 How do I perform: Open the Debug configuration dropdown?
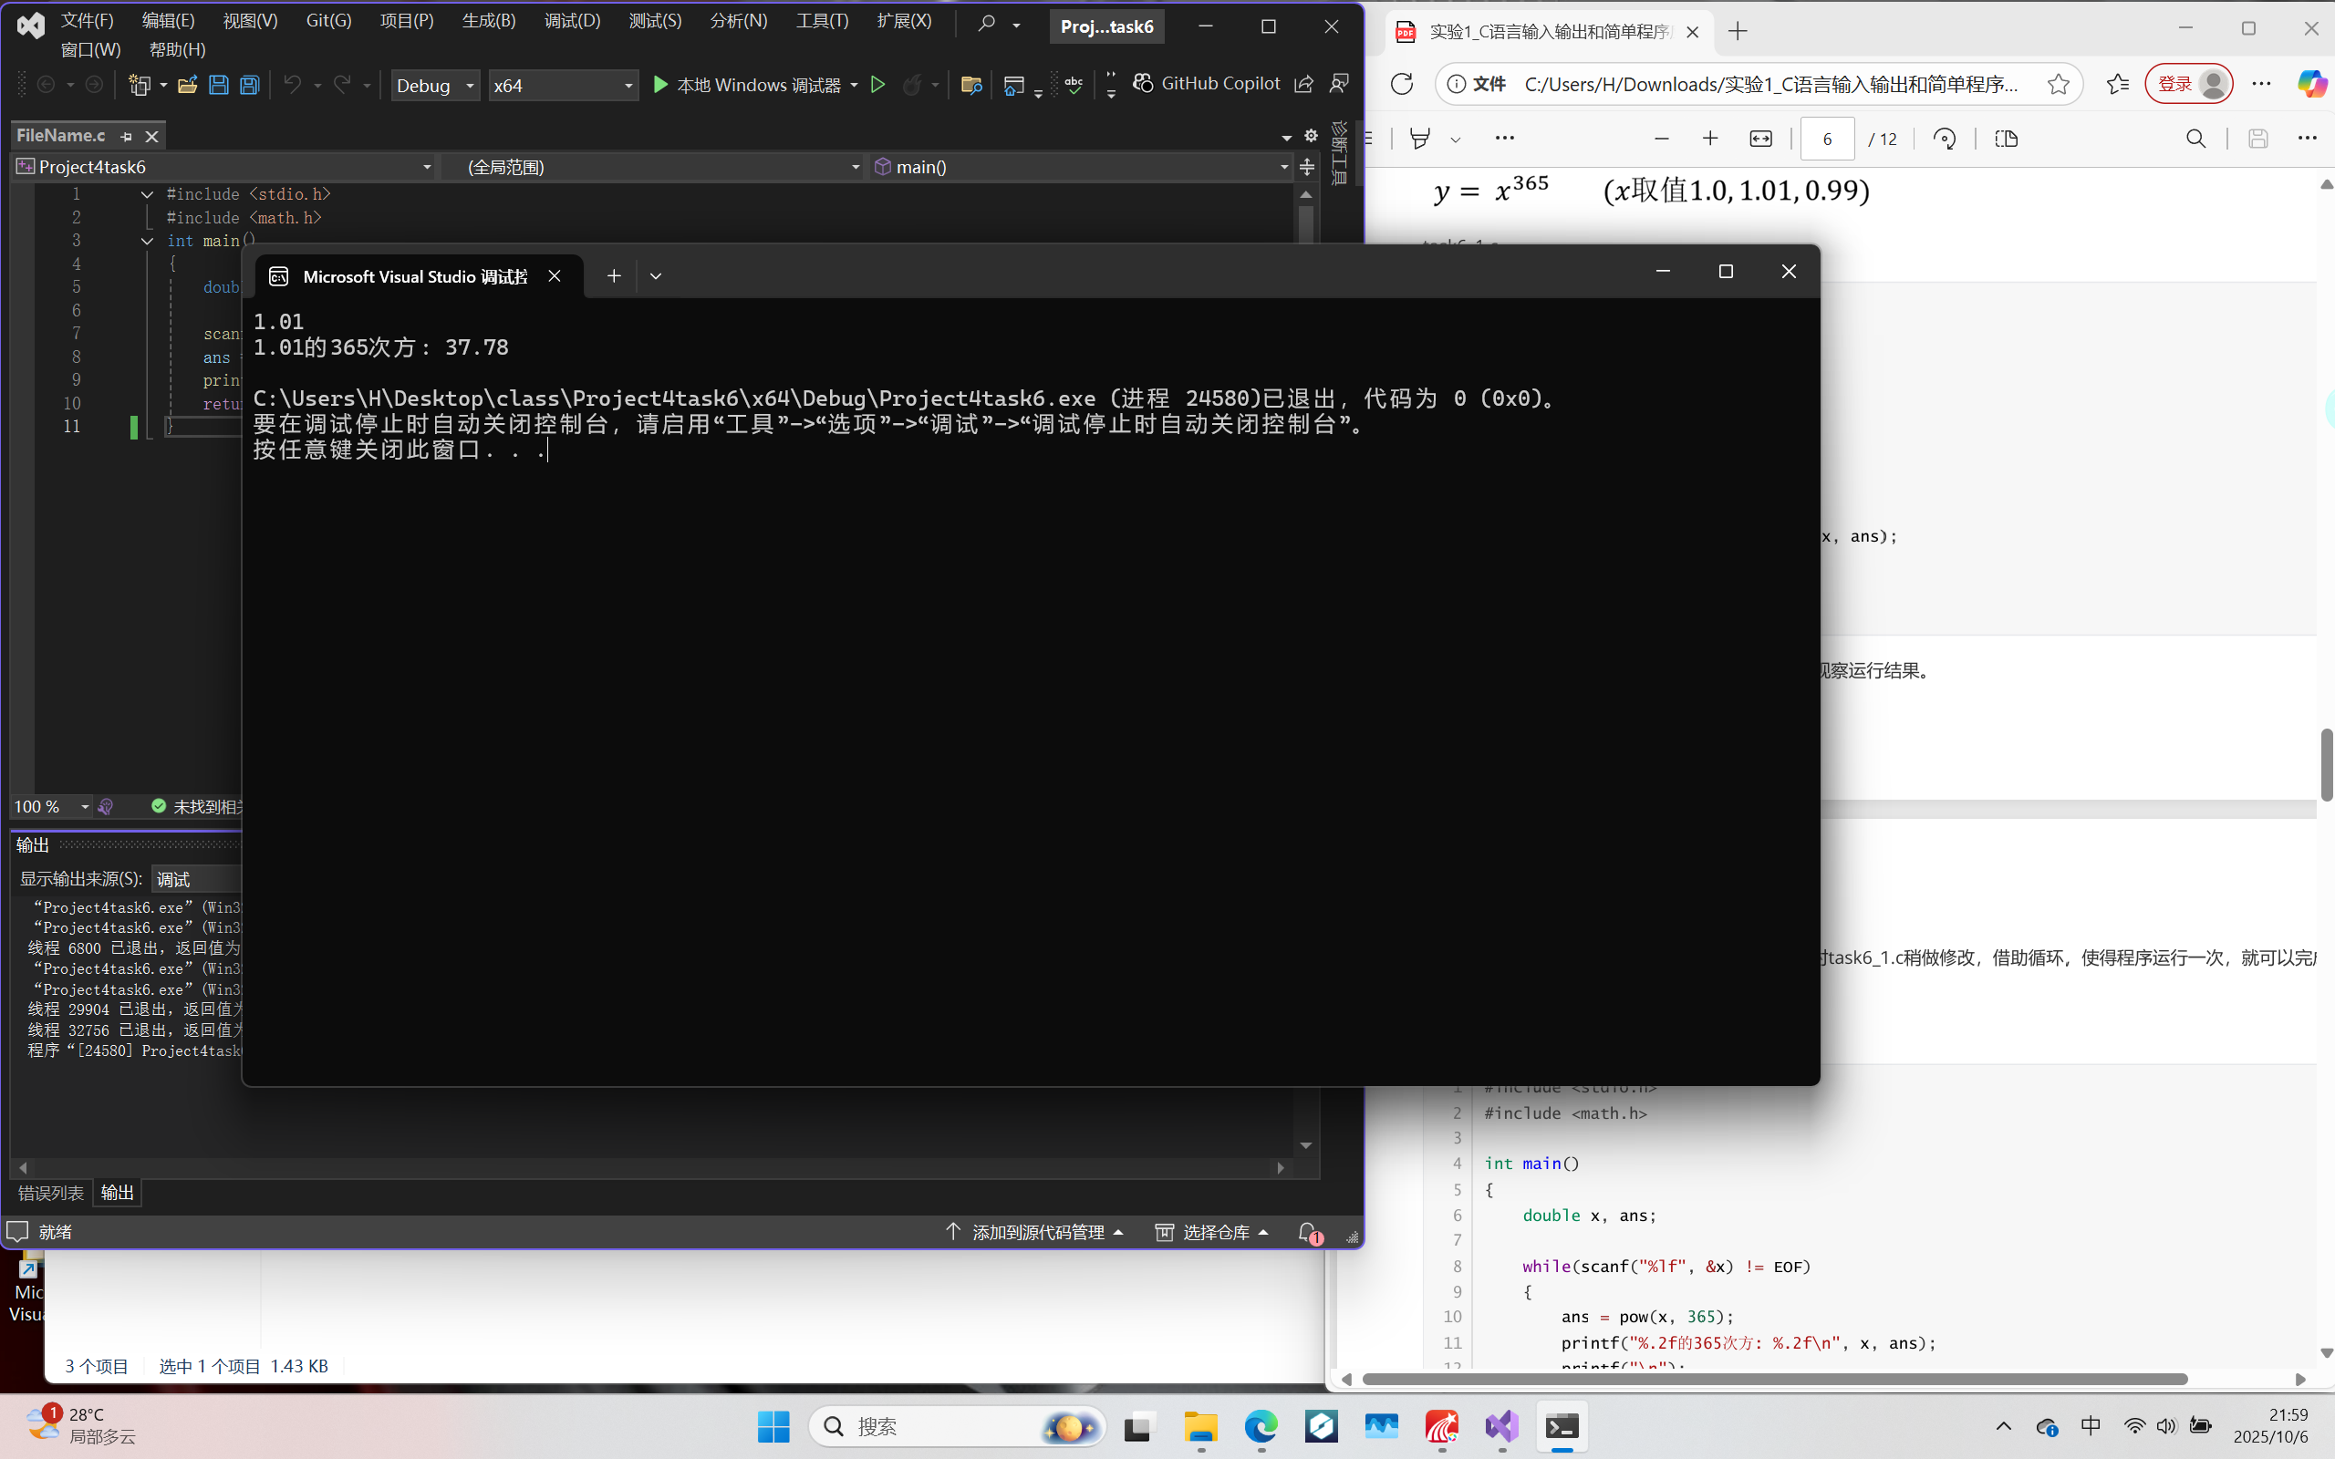[x=436, y=85]
